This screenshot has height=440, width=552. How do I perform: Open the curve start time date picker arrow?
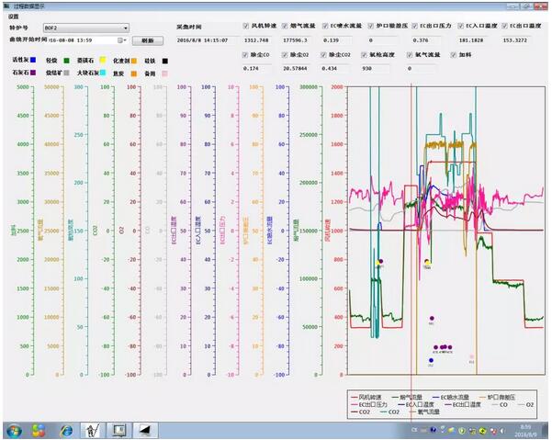(x=122, y=40)
